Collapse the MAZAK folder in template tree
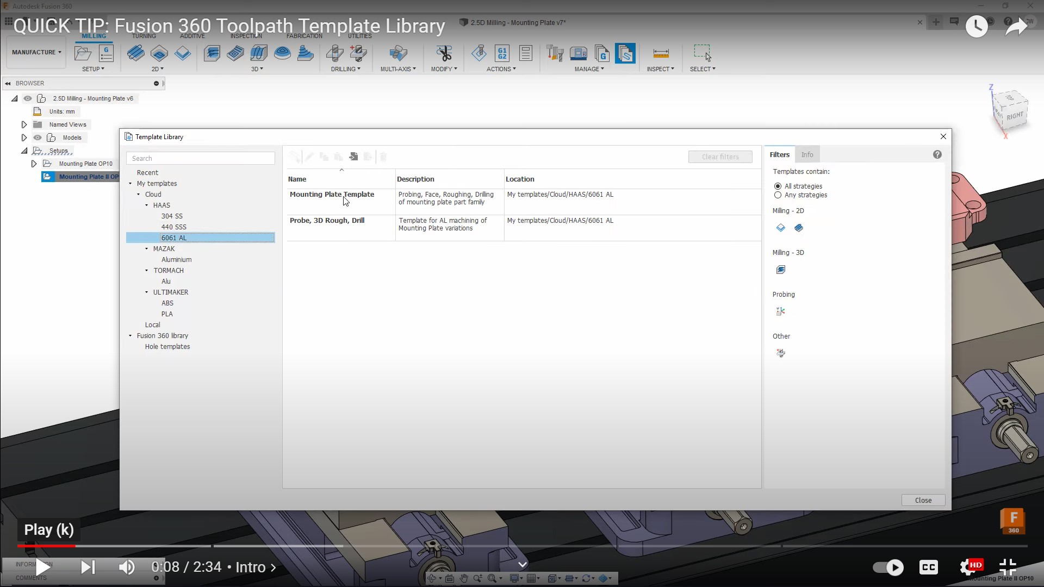This screenshot has height=587, width=1044. 147,249
